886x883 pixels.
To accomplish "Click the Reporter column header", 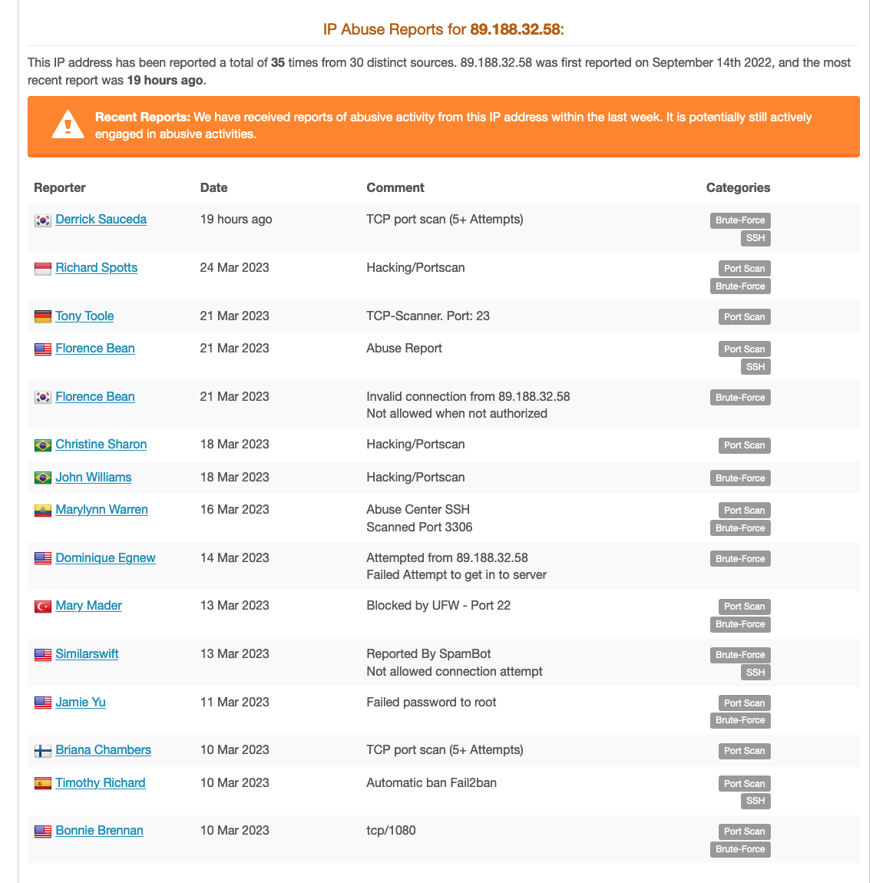I will coord(60,187).
